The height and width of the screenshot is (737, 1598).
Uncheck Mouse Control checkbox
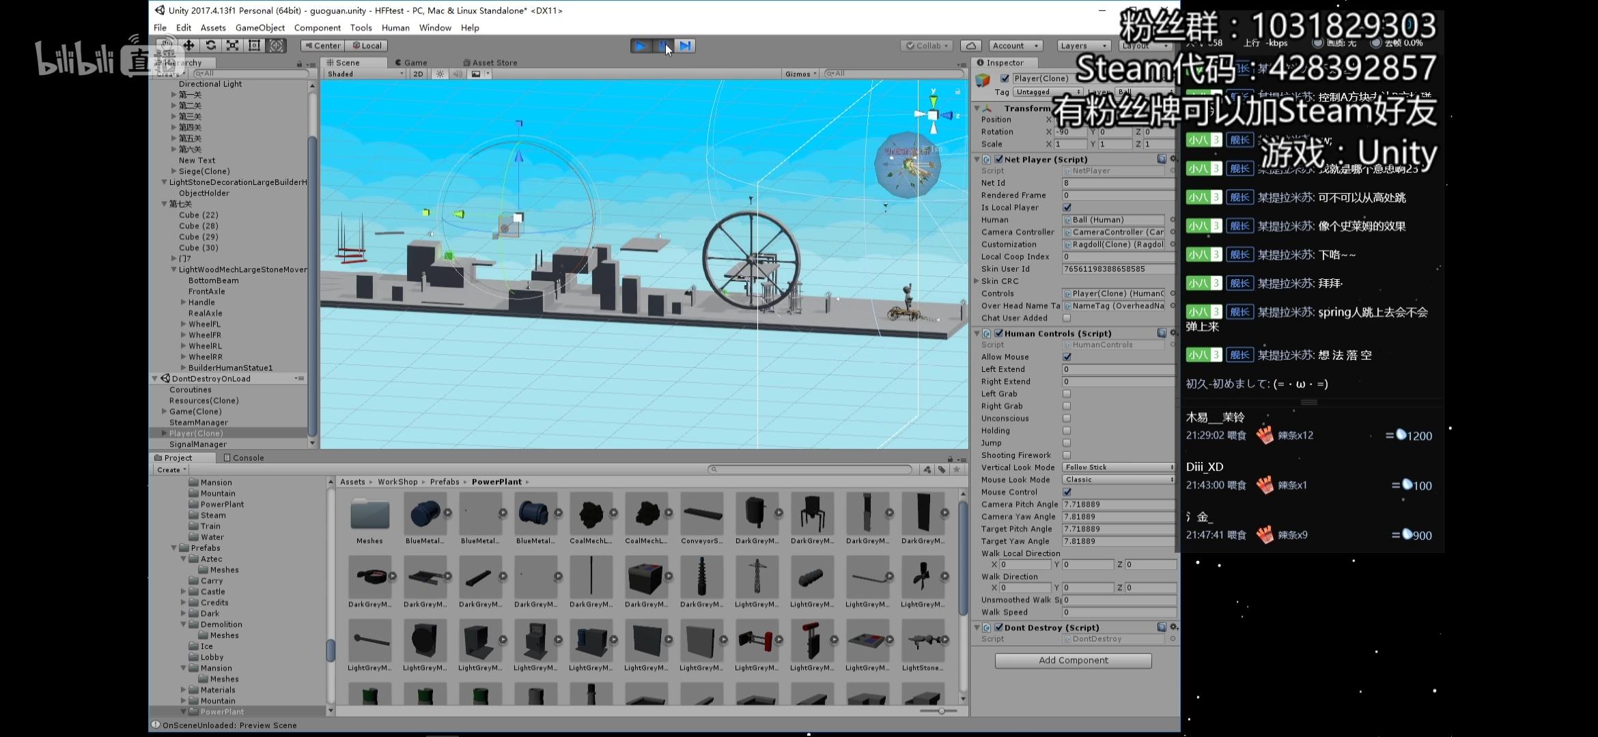1067,492
